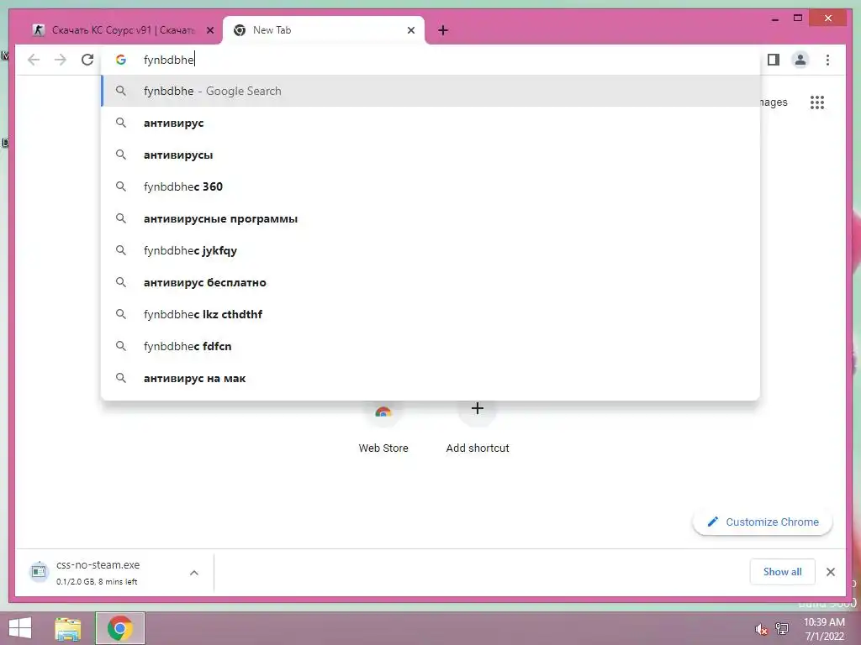This screenshot has height=645, width=861.
Task: Click the Chrome taskbar icon
Action: (119, 628)
